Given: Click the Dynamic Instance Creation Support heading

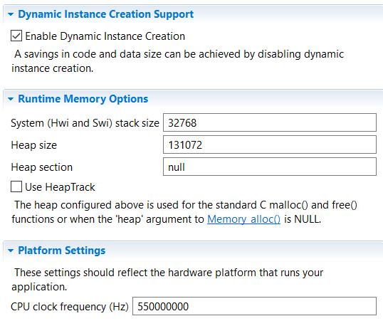Looking at the screenshot, I should [x=106, y=14].
